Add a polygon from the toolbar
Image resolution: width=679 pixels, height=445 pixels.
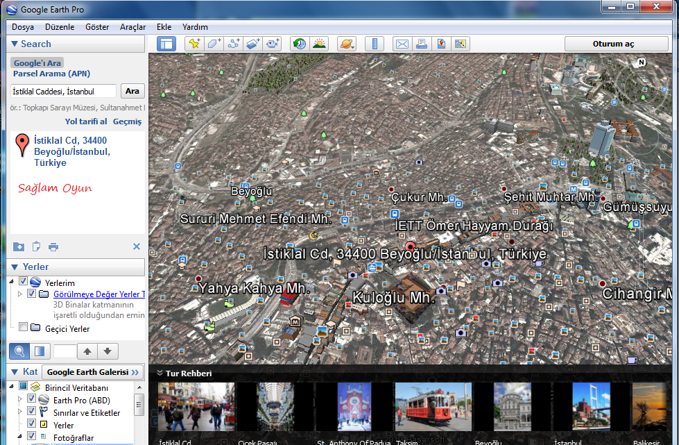click(214, 44)
